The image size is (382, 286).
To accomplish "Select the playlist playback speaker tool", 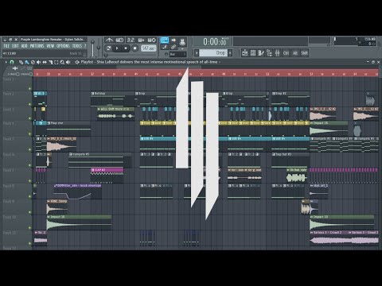I will 68,62.
